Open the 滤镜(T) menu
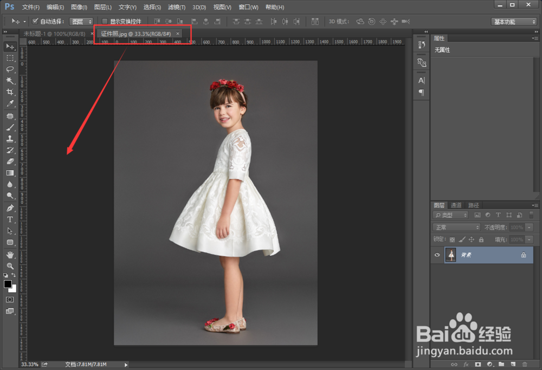The image size is (542, 370). pyautogui.click(x=176, y=7)
